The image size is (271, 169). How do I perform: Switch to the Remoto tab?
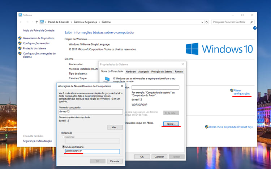point(179,72)
